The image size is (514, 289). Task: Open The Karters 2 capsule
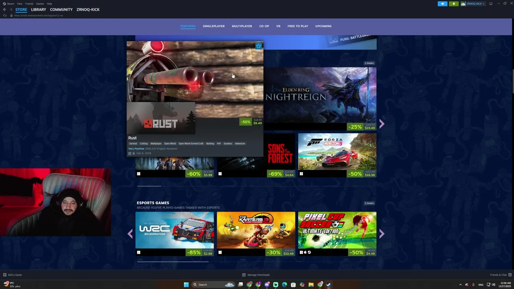[x=256, y=234]
